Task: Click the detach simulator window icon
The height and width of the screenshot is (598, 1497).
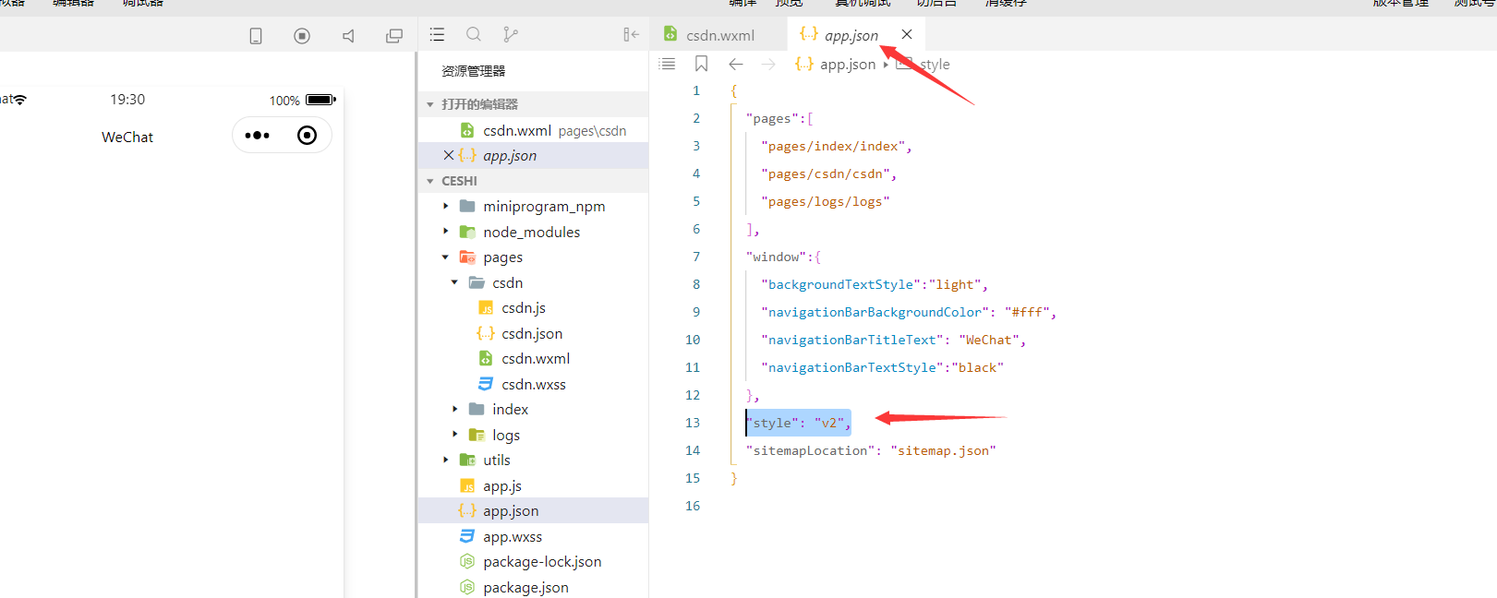Action: [394, 36]
